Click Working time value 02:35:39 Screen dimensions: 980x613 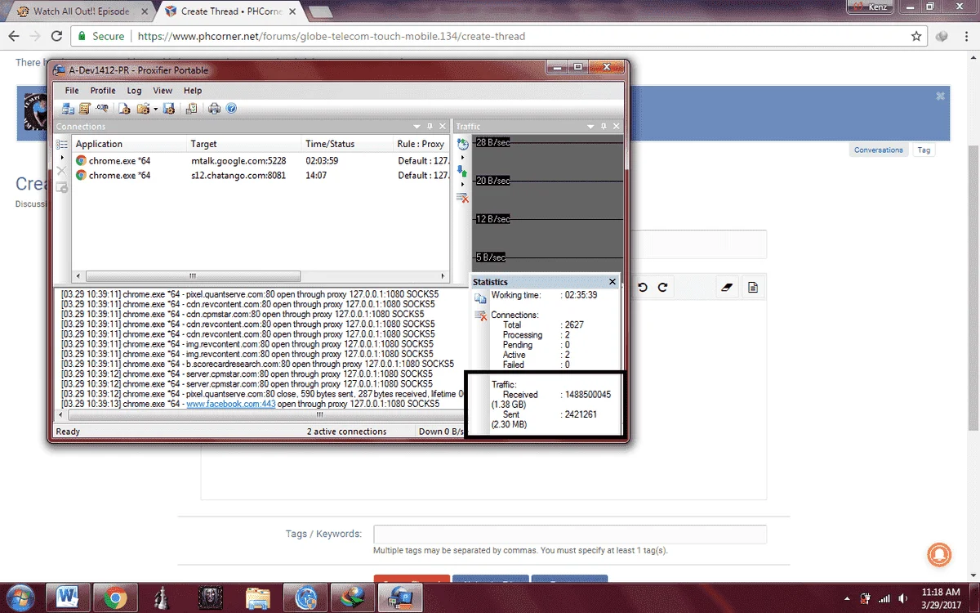[580, 295]
